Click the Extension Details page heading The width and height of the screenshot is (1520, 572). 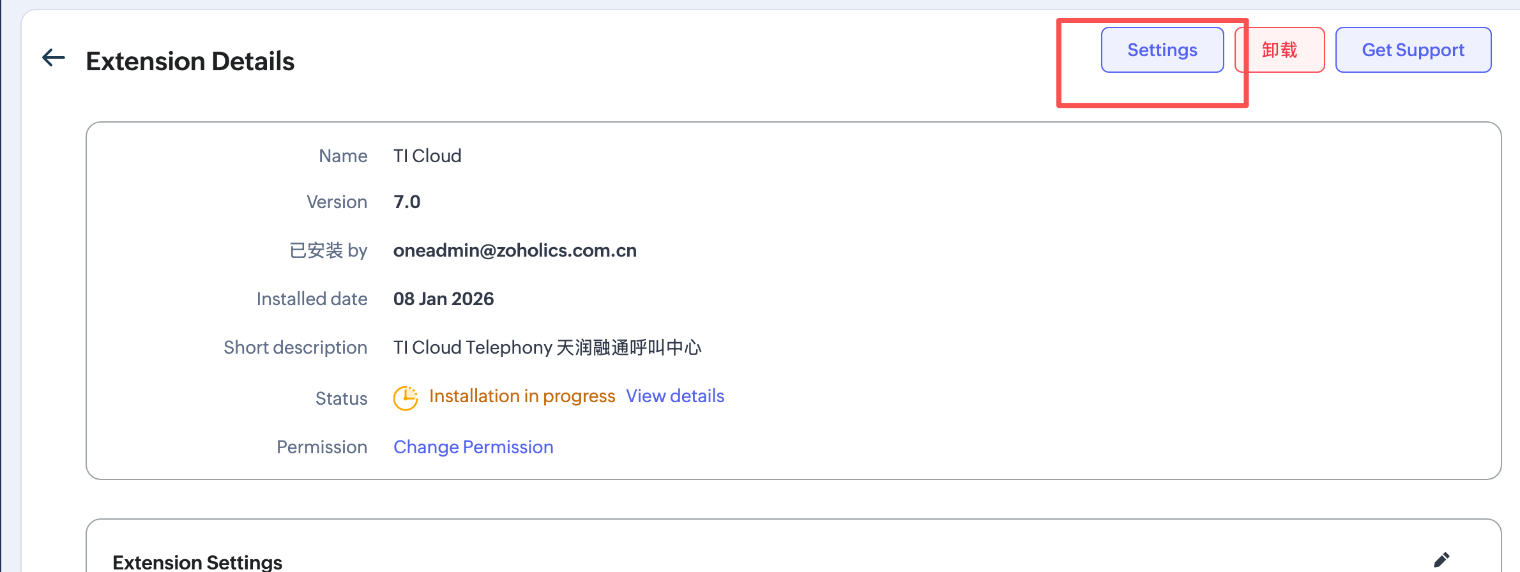click(x=190, y=61)
